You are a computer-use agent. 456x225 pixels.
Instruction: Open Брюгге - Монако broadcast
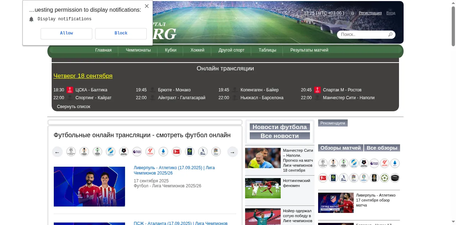point(174,90)
